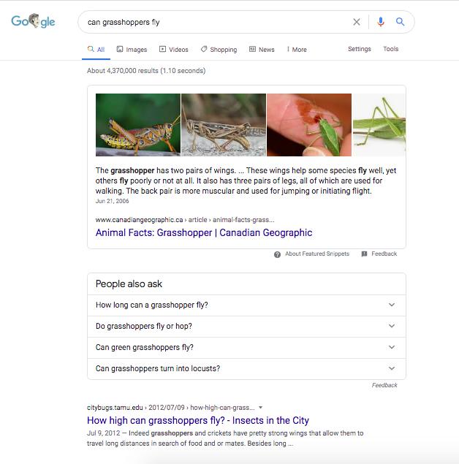Open "How high can grasshoppers fly?" result
459x464 pixels.
(x=197, y=420)
